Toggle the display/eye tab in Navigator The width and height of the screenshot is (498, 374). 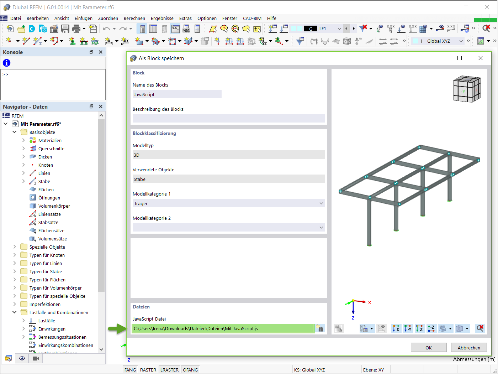tap(22, 358)
